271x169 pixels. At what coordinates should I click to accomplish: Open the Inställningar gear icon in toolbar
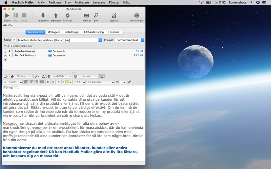pos(137,16)
